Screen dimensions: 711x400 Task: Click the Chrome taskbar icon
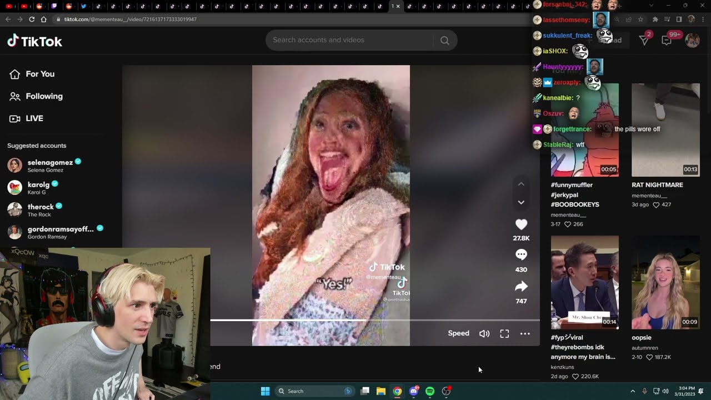click(397, 391)
